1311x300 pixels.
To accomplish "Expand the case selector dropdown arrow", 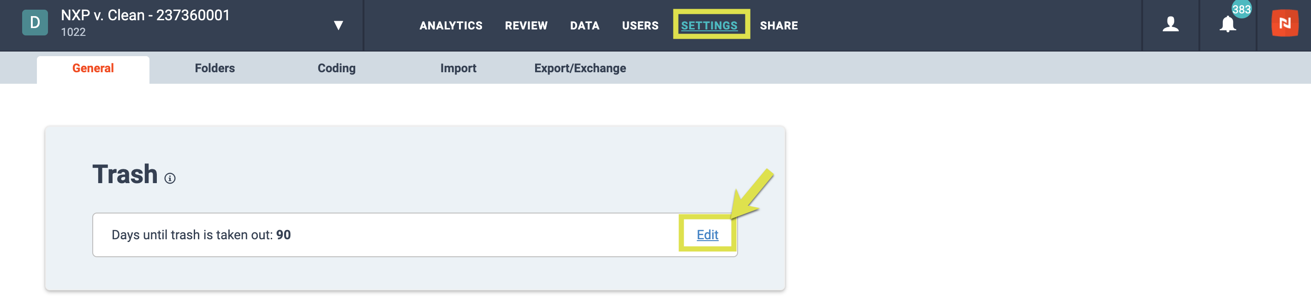I will tap(338, 25).
